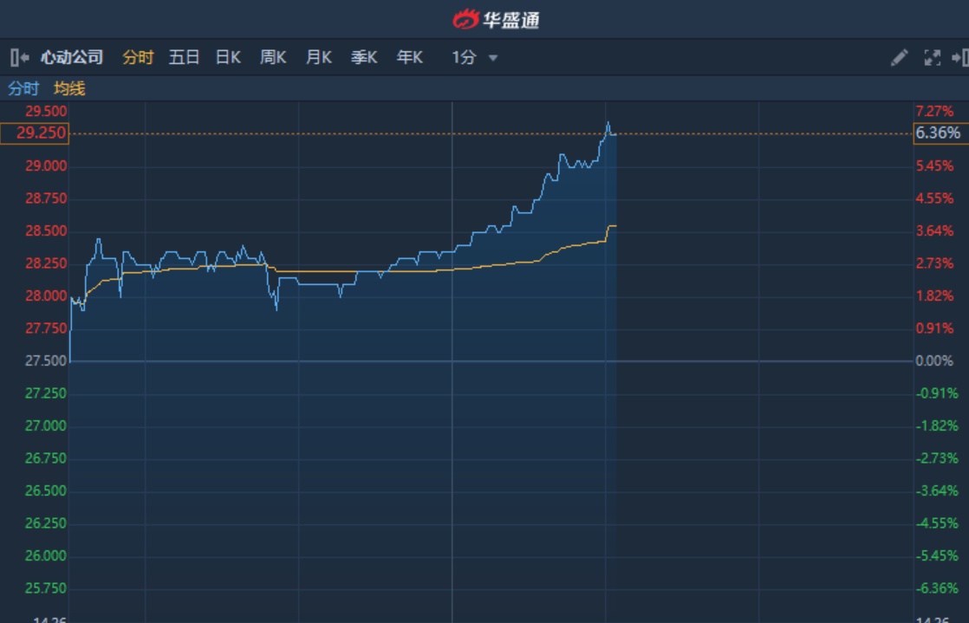The height and width of the screenshot is (623, 969).
Task: Collapse the right panel arrow icon
Action: click(x=959, y=58)
